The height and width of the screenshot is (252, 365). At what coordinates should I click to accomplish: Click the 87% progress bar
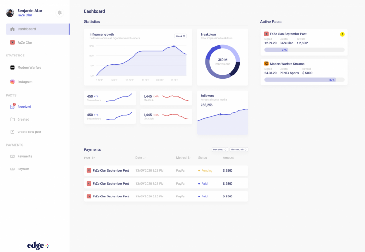(x=304, y=80)
